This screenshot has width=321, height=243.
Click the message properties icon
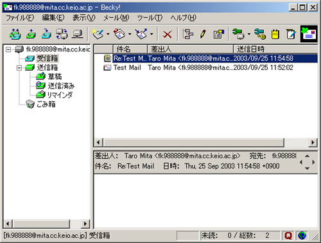219,34
